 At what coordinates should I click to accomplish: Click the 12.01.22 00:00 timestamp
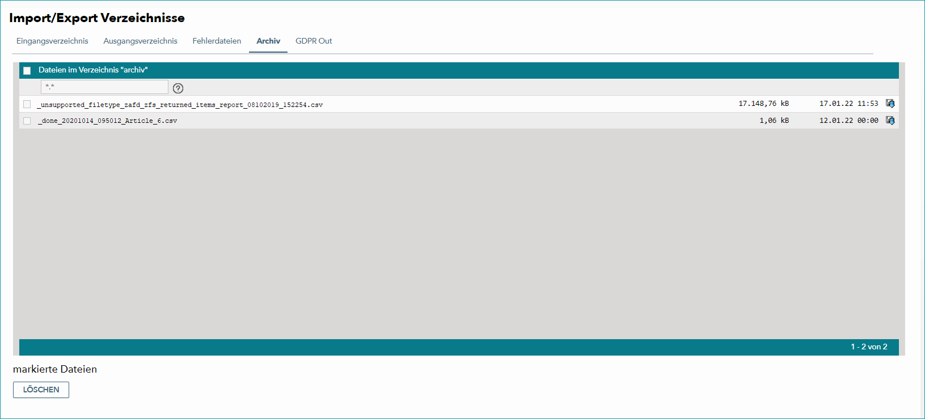click(x=848, y=121)
